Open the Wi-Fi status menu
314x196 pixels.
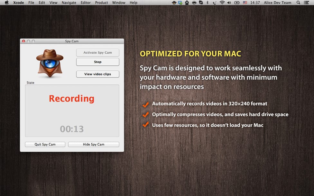tap(222, 3)
